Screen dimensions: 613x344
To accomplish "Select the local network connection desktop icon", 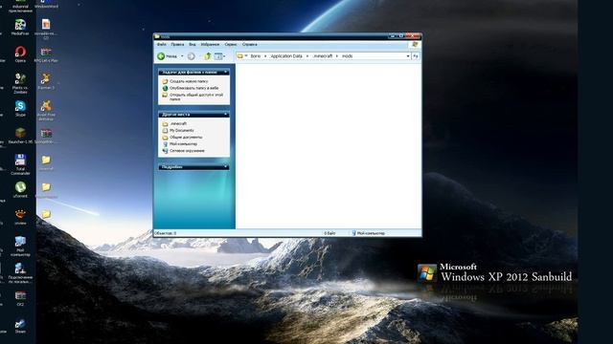I will 20,272.
